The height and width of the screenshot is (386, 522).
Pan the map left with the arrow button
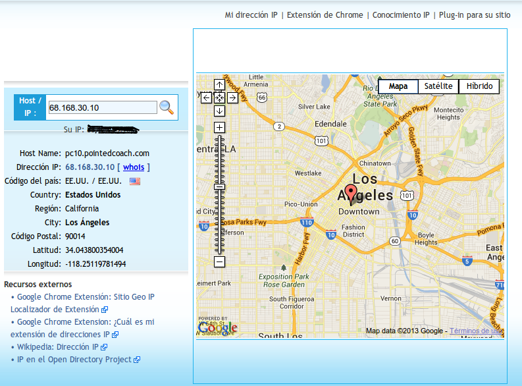207,98
